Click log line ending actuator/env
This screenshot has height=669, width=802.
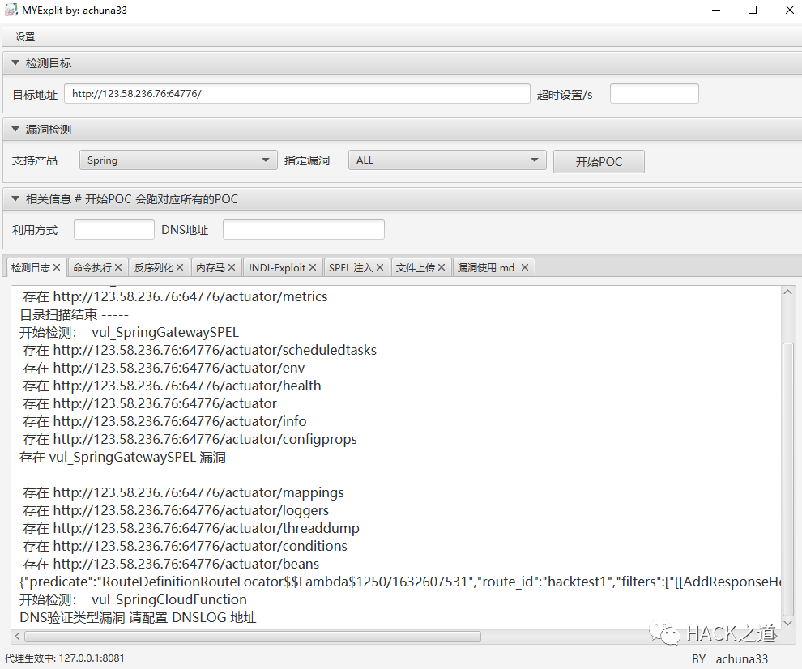(164, 369)
